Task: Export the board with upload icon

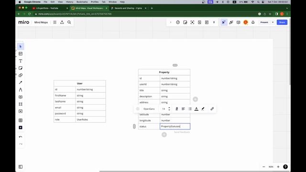Action: 62,22
